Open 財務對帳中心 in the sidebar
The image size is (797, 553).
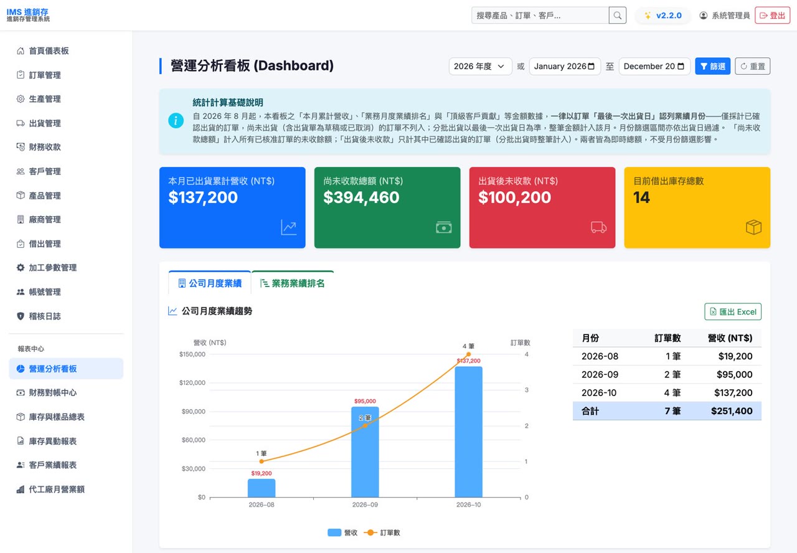pyautogui.click(x=66, y=393)
